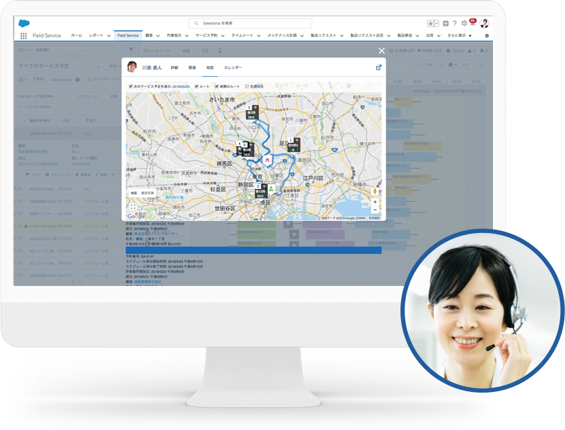The width and height of the screenshot is (565, 430).
Task: Select the 地図 tab in dialog
Action: click(209, 68)
